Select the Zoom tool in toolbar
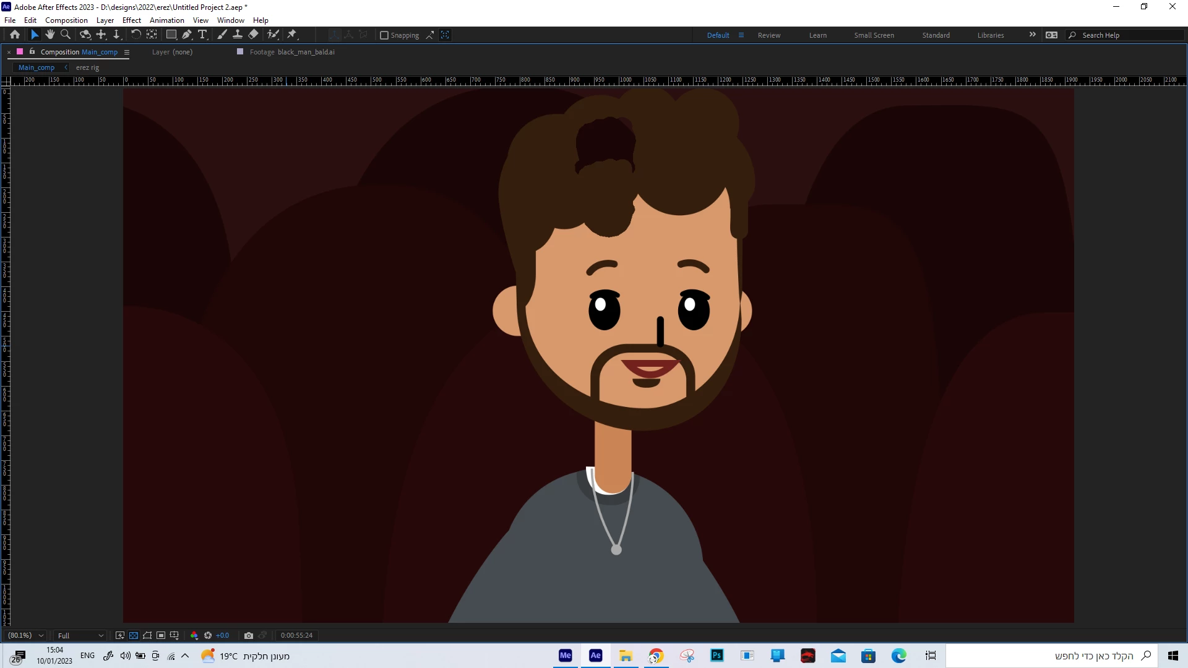 coord(66,35)
